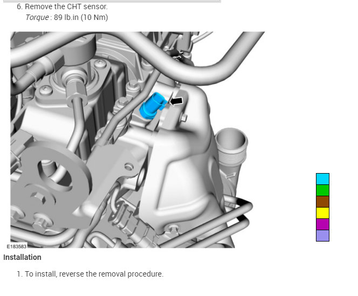Select the brown color swatch
This screenshot has width=358, height=296.
(322, 202)
